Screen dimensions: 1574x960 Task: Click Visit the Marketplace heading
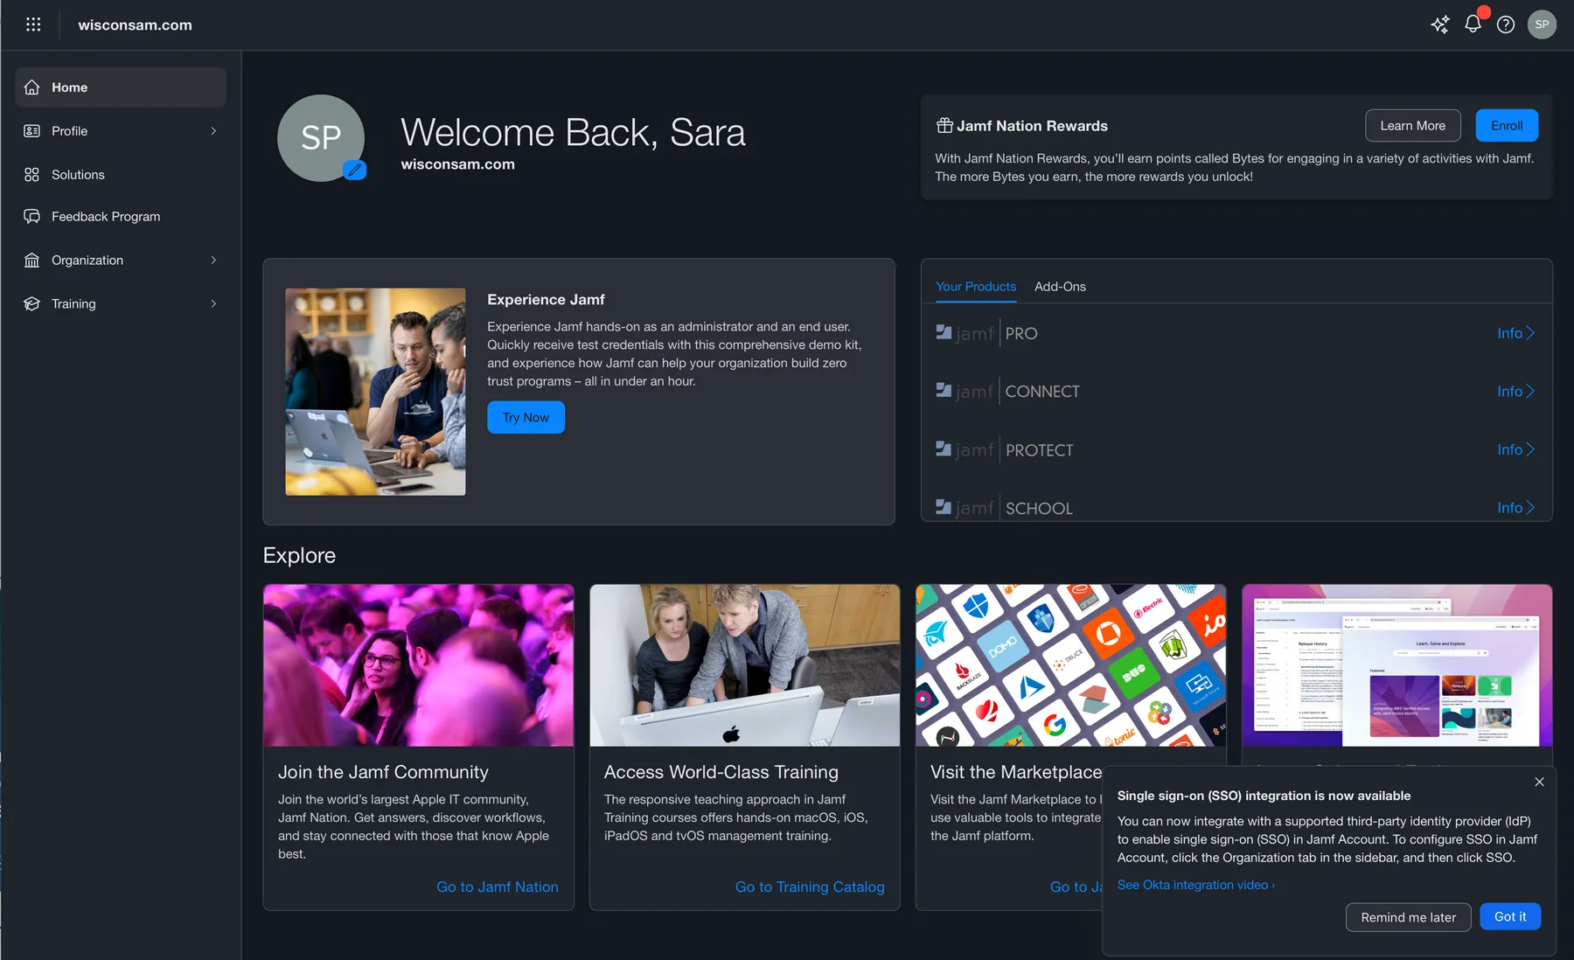(x=1016, y=772)
